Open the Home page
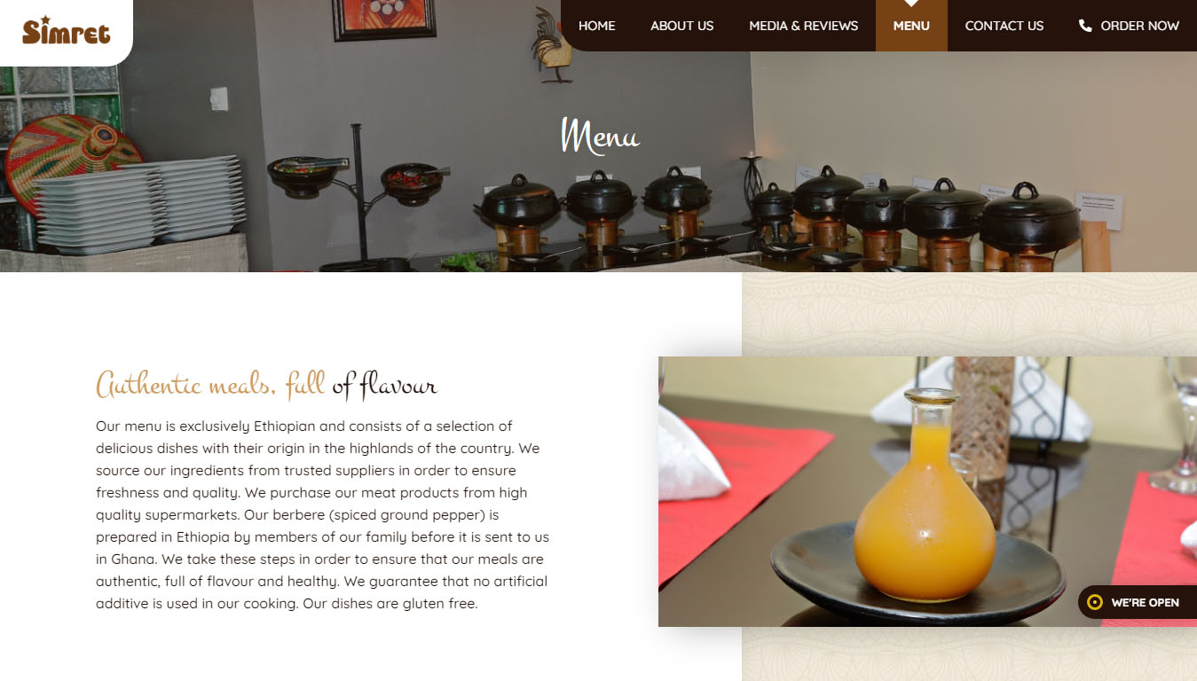The height and width of the screenshot is (681, 1197). [x=596, y=26]
